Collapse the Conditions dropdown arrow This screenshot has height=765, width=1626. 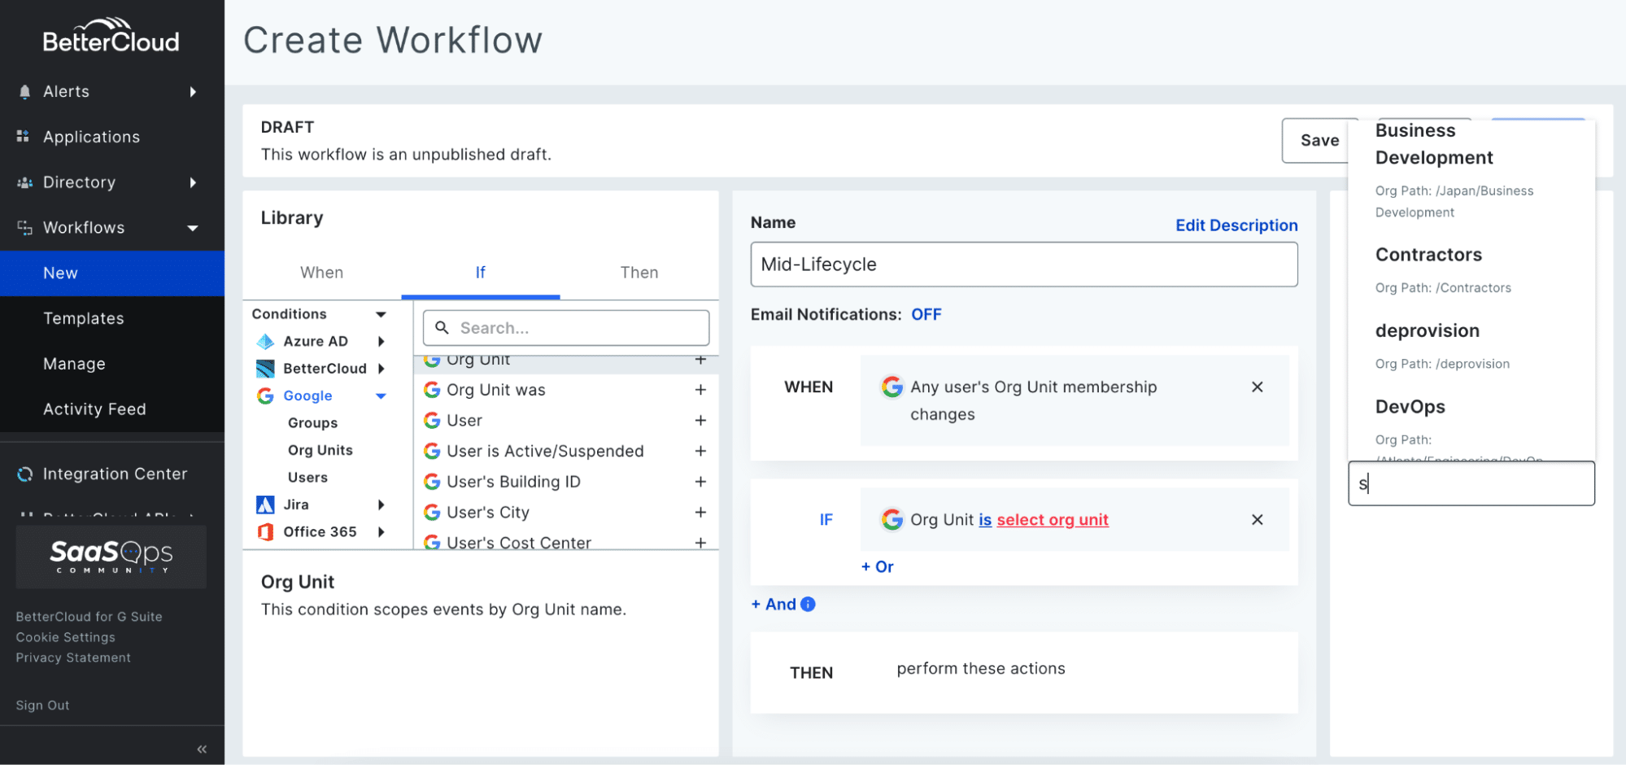point(381,314)
